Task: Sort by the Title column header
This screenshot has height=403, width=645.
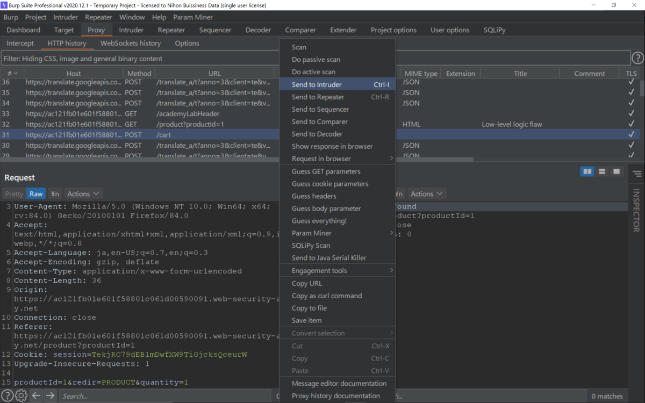Action: coord(520,73)
